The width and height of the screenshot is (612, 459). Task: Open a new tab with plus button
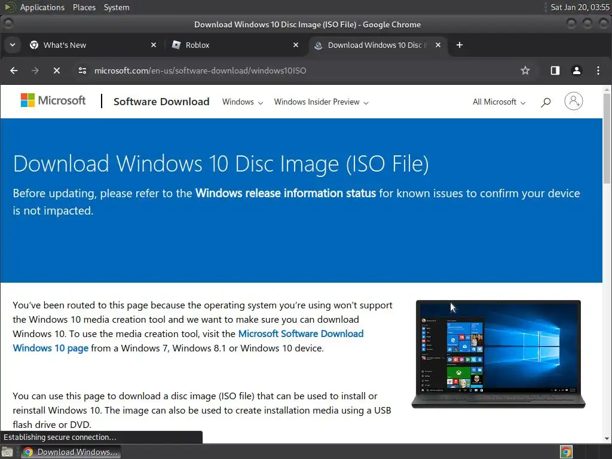[x=460, y=45]
